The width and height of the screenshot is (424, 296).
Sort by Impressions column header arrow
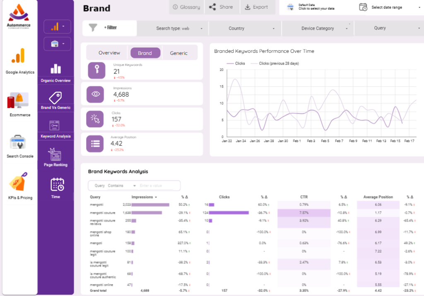point(156,197)
